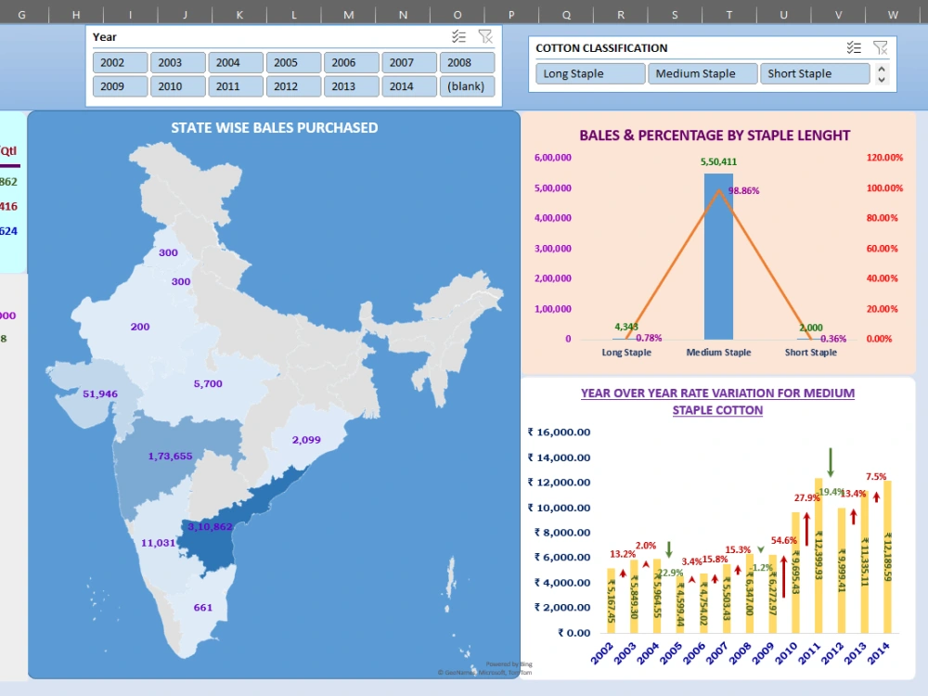The height and width of the screenshot is (696, 928).
Task: Choose year 2006 slicer button
Action: coord(352,63)
